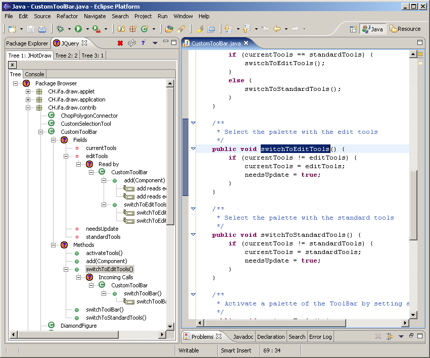The image size is (430, 358).
Task: Click the Open Type icon
Action: 169,29
